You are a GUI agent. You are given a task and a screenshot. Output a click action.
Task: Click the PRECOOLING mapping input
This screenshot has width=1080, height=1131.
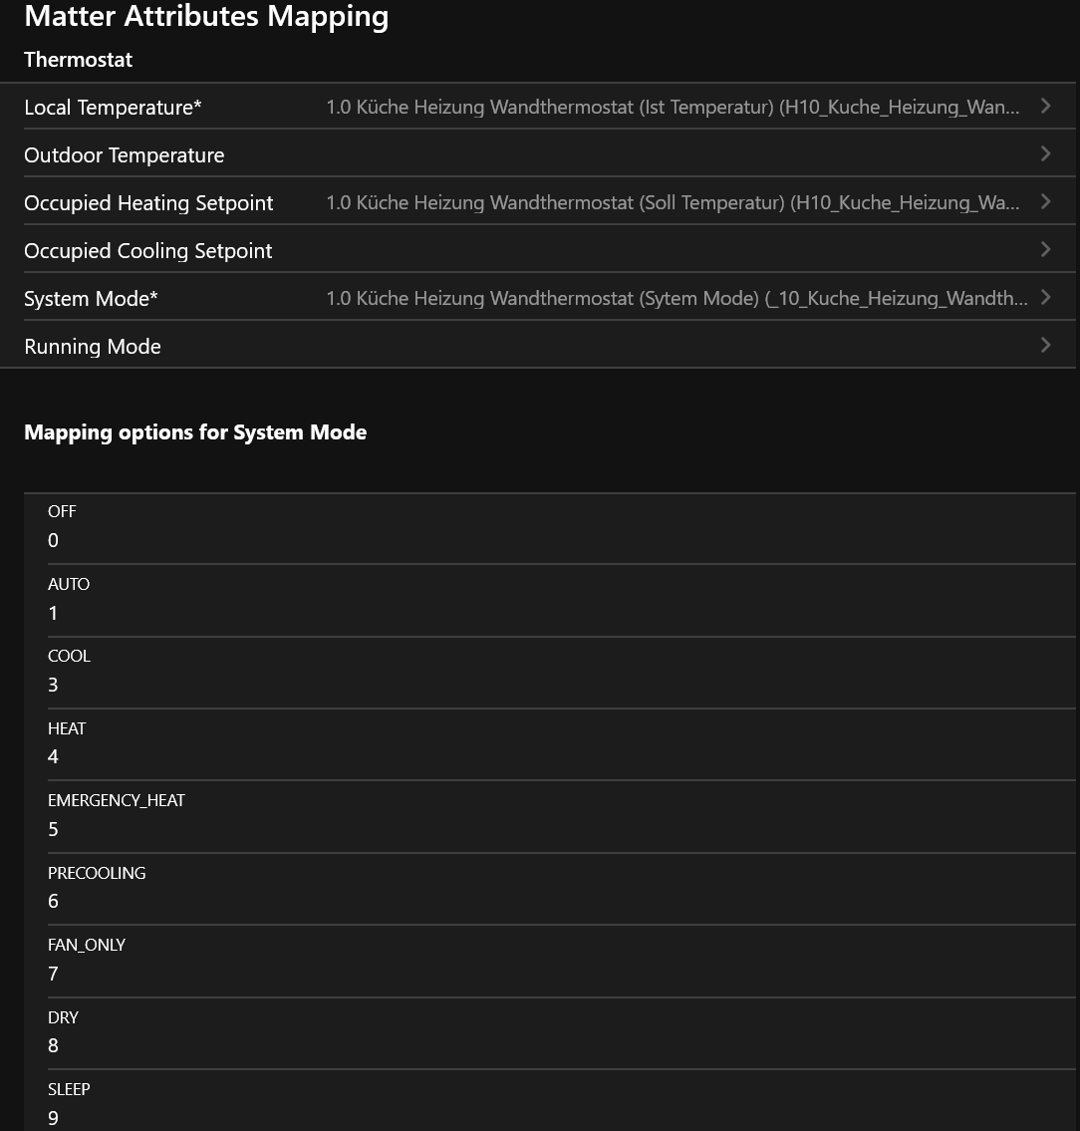click(558, 901)
